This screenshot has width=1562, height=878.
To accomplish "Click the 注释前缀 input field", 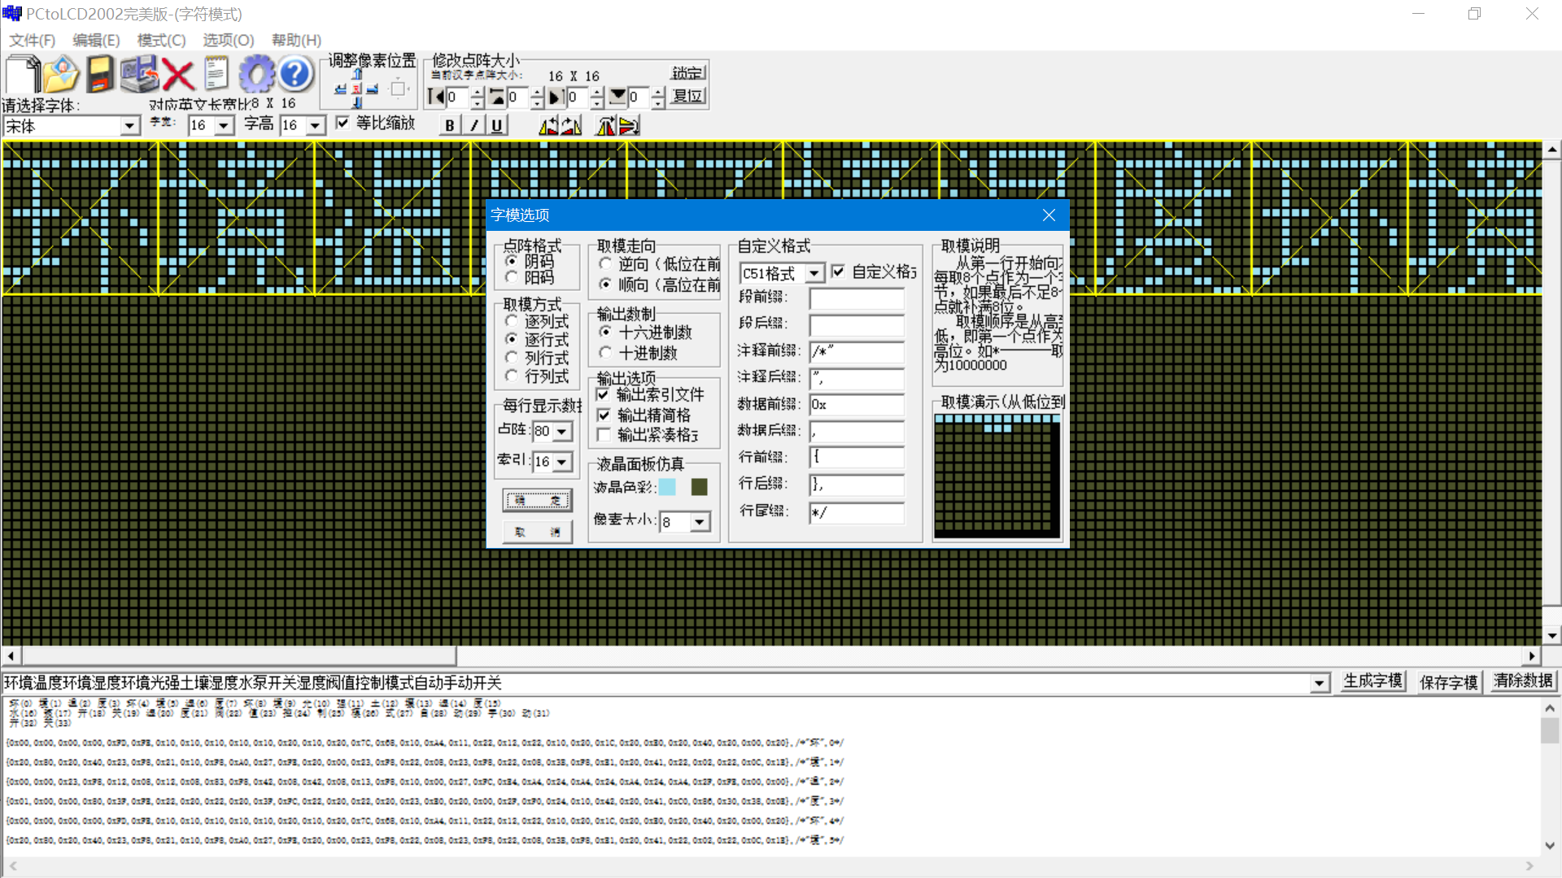I will point(857,351).
